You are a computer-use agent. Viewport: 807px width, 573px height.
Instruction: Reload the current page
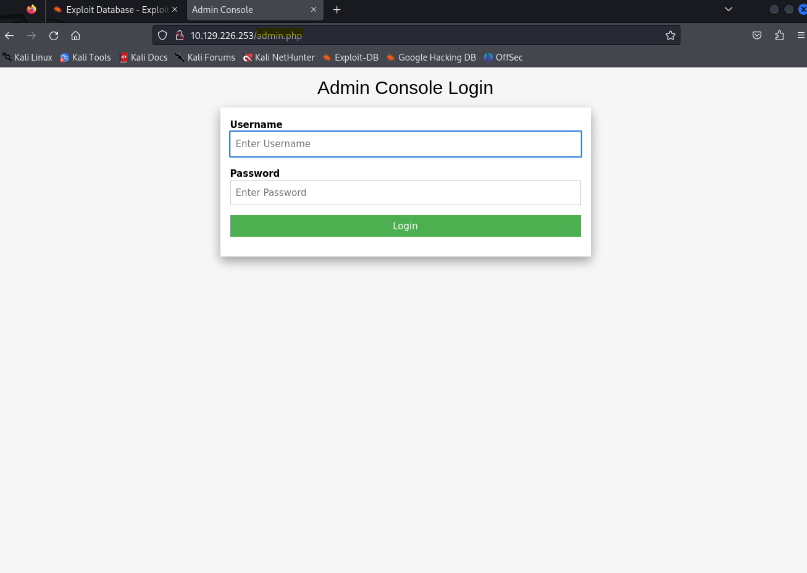54,35
